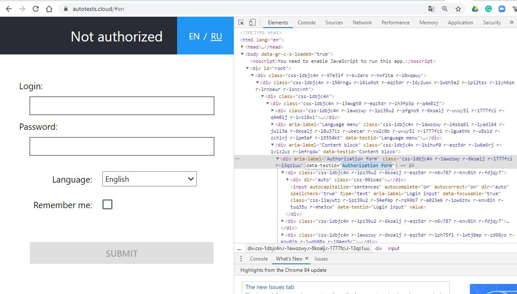Screen dimensions: 517x294
Task: Select the input breadcrumb in DevTools path bar
Action: click(x=394, y=248)
